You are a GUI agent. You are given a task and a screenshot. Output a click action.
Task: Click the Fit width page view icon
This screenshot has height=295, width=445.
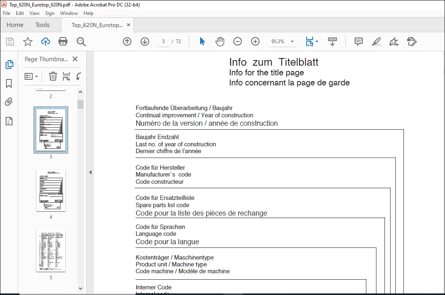pos(309,42)
